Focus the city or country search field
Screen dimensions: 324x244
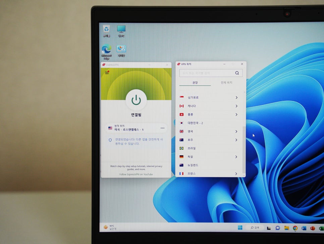pyautogui.click(x=205, y=73)
